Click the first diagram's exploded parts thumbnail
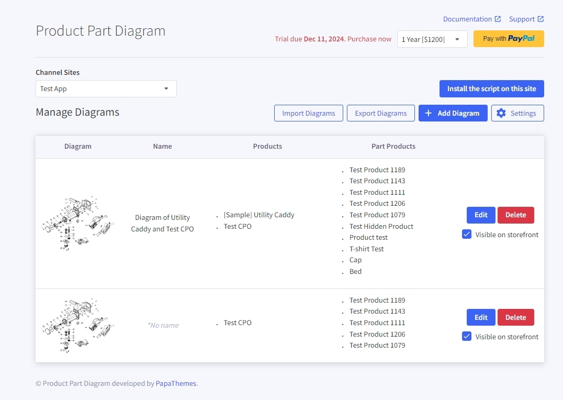This screenshot has height=400, width=563. point(77,222)
